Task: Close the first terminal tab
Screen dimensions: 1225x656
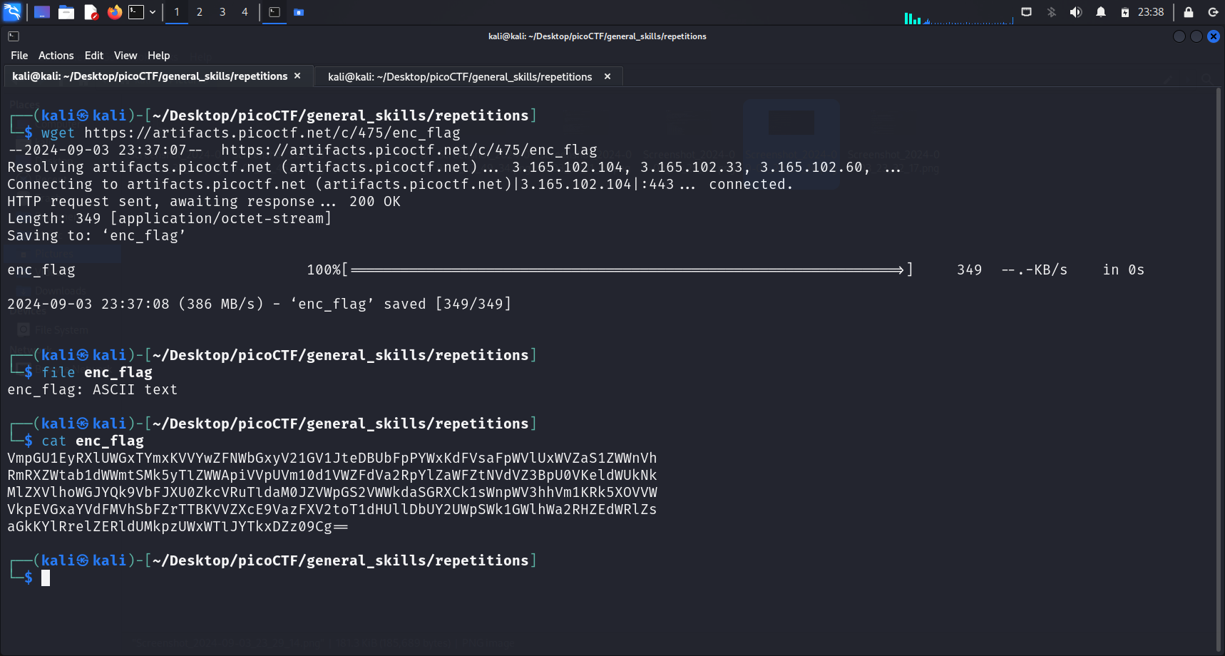Action: tap(297, 76)
